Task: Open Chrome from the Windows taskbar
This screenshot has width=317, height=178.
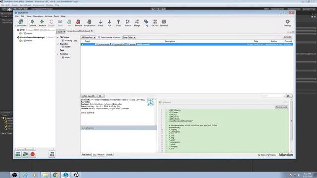Action: pyautogui.click(x=55, y=175)
